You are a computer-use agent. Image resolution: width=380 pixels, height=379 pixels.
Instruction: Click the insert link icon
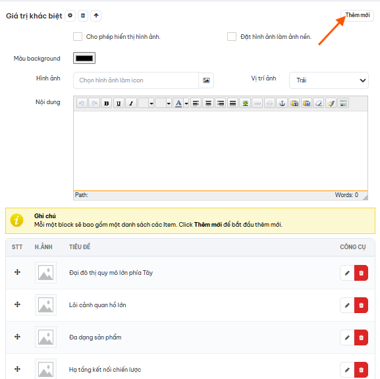(258, 103)
